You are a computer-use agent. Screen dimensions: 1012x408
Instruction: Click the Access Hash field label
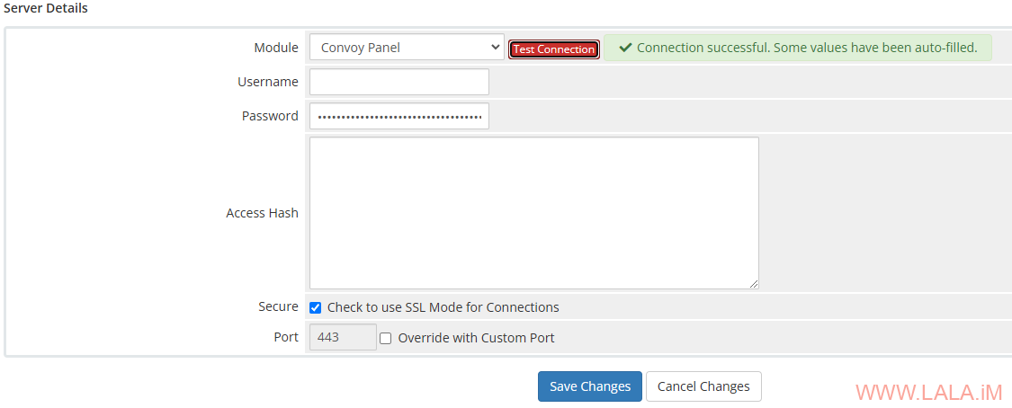pyautogui.click(x=262, y=213)
